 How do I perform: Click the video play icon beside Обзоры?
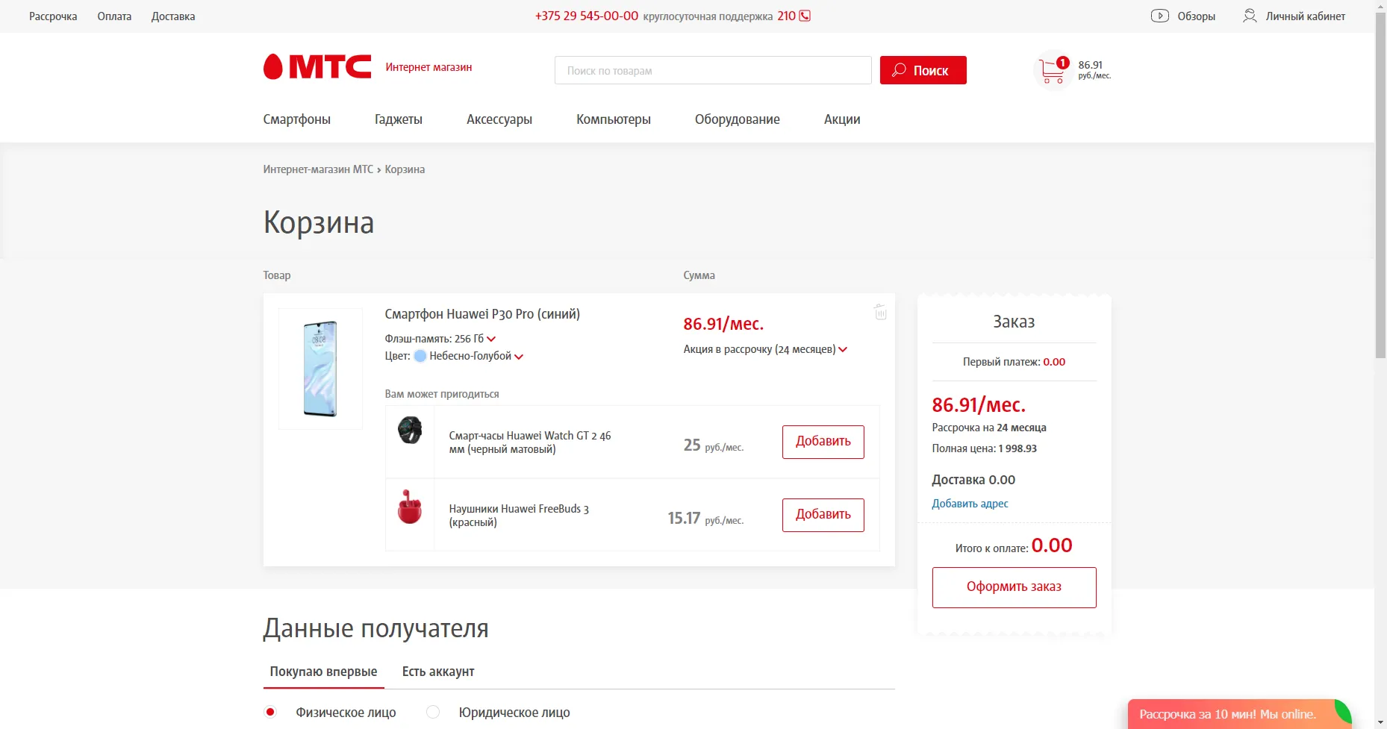click(1159, 16)
